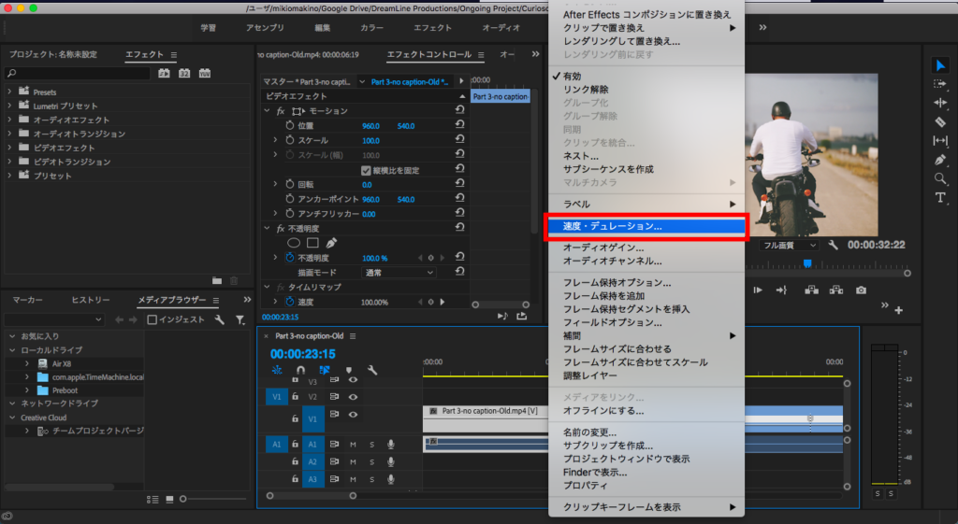This screenshot has width=958, height=524.
Task: Mute audio track A1
Action: tap(353, 444)
